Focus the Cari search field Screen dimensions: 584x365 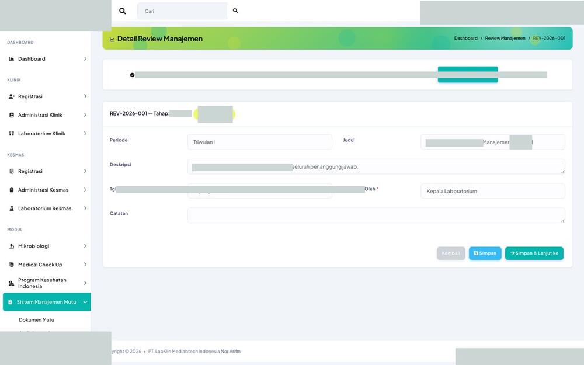coord(182,11)
